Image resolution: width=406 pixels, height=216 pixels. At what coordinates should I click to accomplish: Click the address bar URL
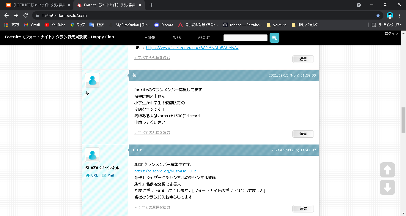click(x=64, y=15)
